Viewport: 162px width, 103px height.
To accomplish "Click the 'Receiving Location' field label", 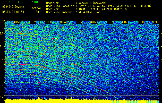I will click(60, 6).
